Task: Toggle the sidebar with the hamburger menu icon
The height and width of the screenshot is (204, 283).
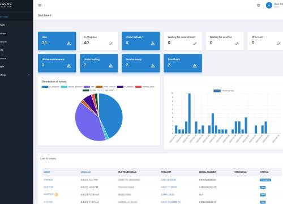Action: [x=40, y=5]
